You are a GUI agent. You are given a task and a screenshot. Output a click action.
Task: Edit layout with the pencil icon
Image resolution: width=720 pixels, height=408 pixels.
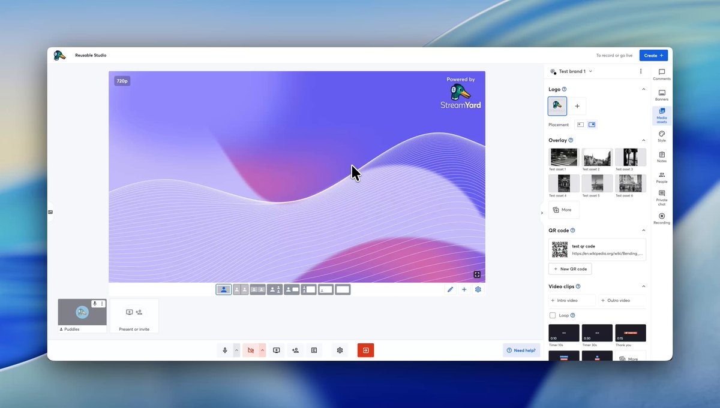pyautogui.click(x=450, y=290)
